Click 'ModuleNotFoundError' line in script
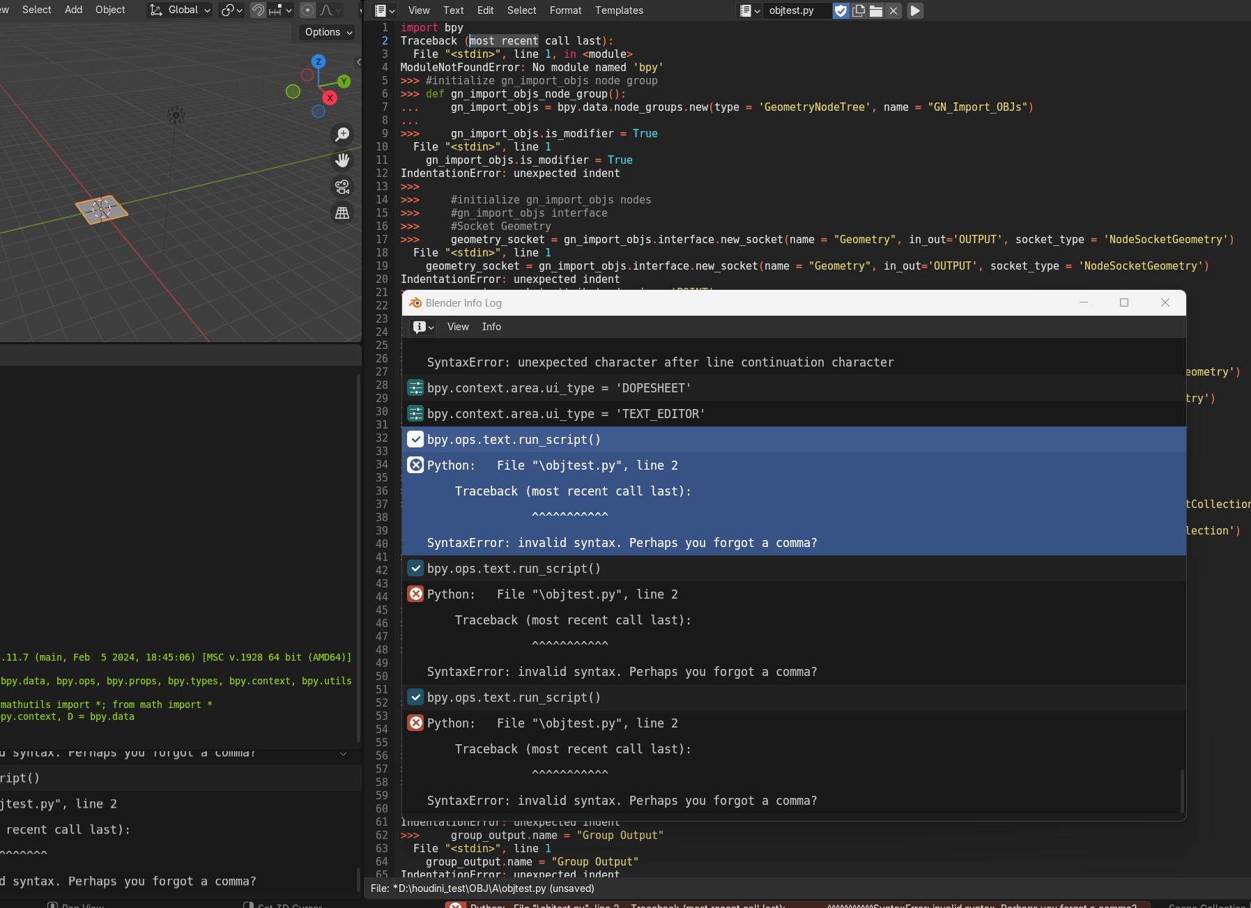 (x=532, y=68)
